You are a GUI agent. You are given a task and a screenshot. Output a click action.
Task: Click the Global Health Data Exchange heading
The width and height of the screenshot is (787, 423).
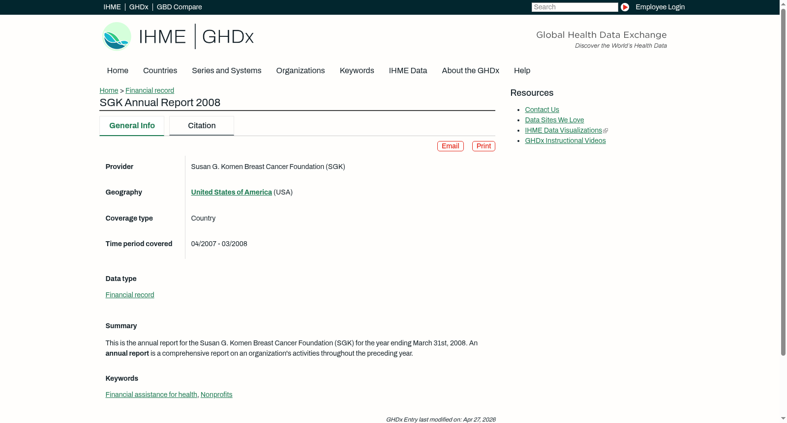[601, 35]
